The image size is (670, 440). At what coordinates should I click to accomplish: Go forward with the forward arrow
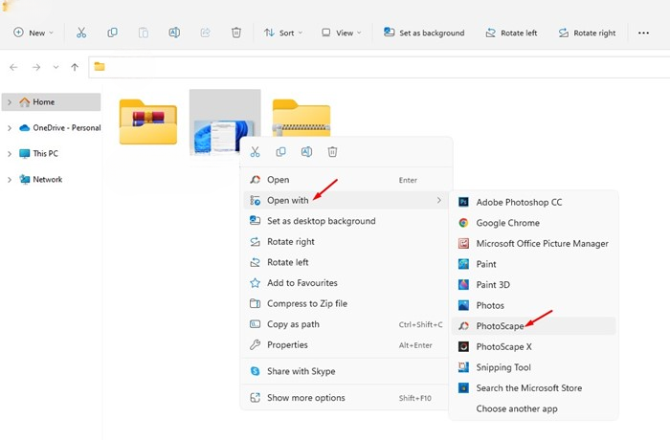click(x=36, y=67)
